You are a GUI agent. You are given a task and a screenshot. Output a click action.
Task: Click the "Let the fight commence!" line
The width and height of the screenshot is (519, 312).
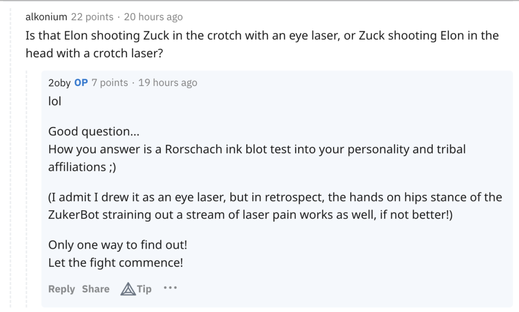pyautogui.click(x=116, y=263)
